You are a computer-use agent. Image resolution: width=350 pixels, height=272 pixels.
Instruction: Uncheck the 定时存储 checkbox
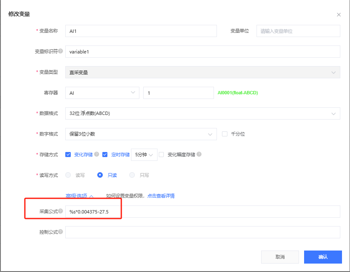point(105,155)
